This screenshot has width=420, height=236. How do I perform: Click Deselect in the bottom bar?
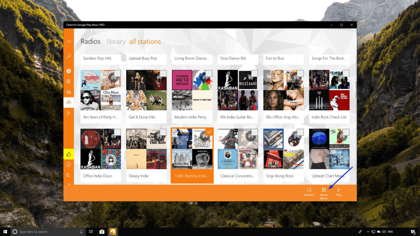point(309,192)
